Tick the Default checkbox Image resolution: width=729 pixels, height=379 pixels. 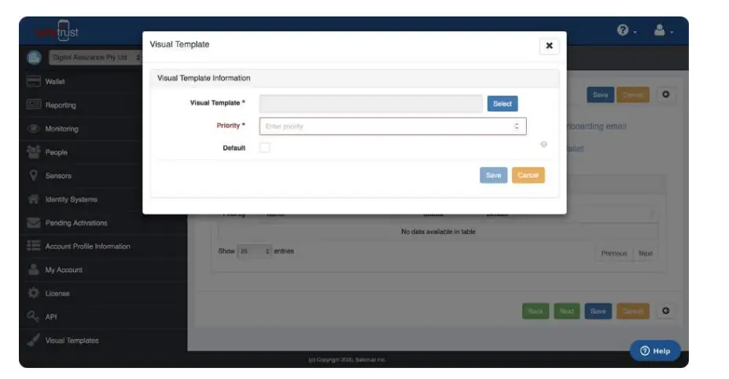pyautogui.click(x=264, y=148)
